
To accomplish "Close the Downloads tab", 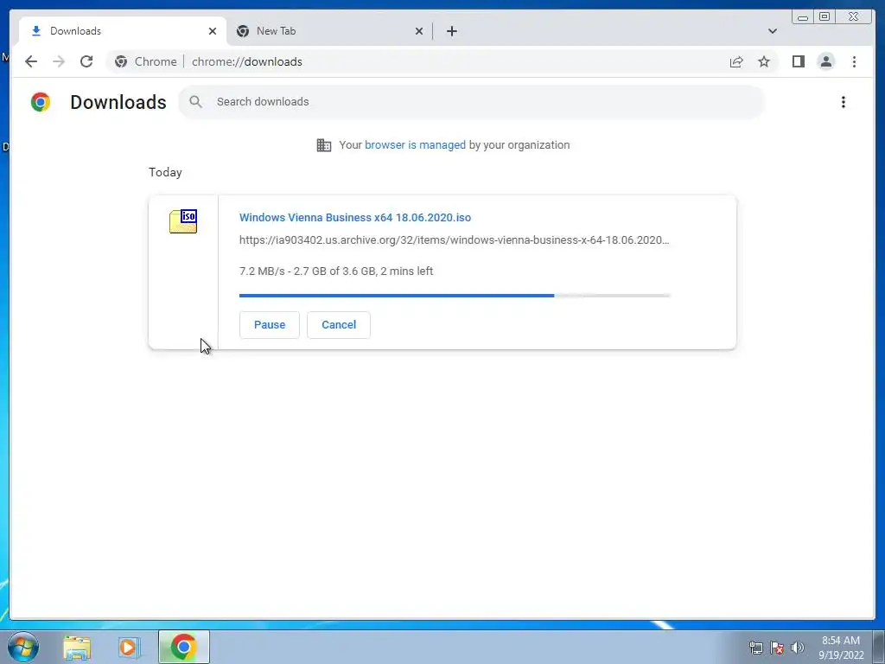I will (x=213, y=31).
